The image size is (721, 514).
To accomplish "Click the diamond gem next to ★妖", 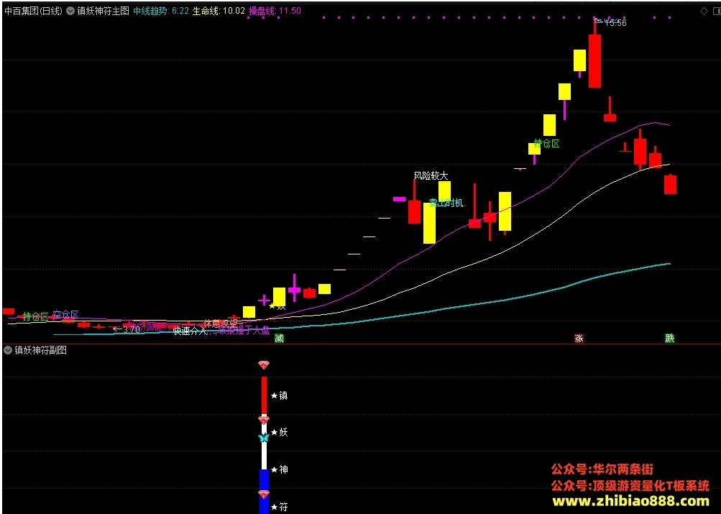I will pos(264,420).
